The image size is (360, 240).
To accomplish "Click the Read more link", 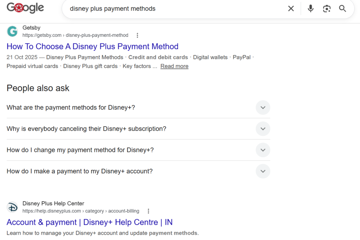I will point(174,66).
